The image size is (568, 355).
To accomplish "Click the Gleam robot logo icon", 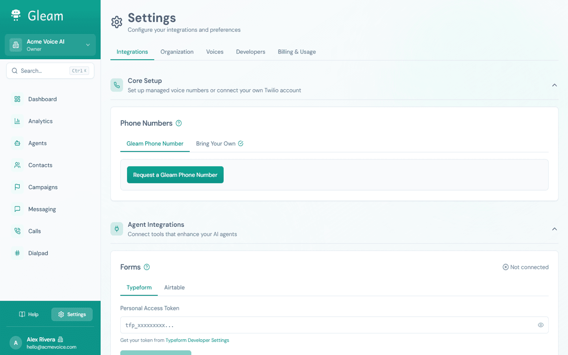I will [16, 15].
